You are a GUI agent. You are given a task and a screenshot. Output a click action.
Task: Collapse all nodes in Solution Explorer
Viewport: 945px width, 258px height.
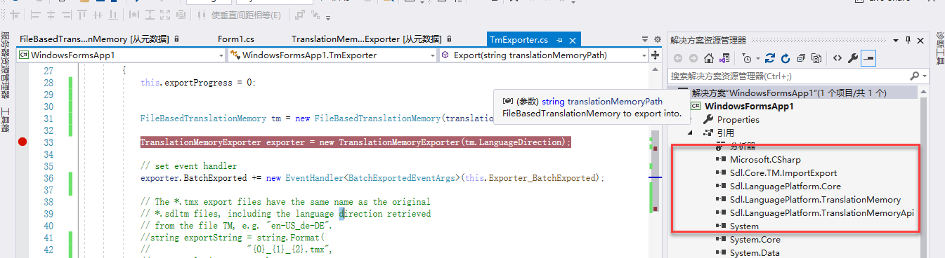pos(801,59)
